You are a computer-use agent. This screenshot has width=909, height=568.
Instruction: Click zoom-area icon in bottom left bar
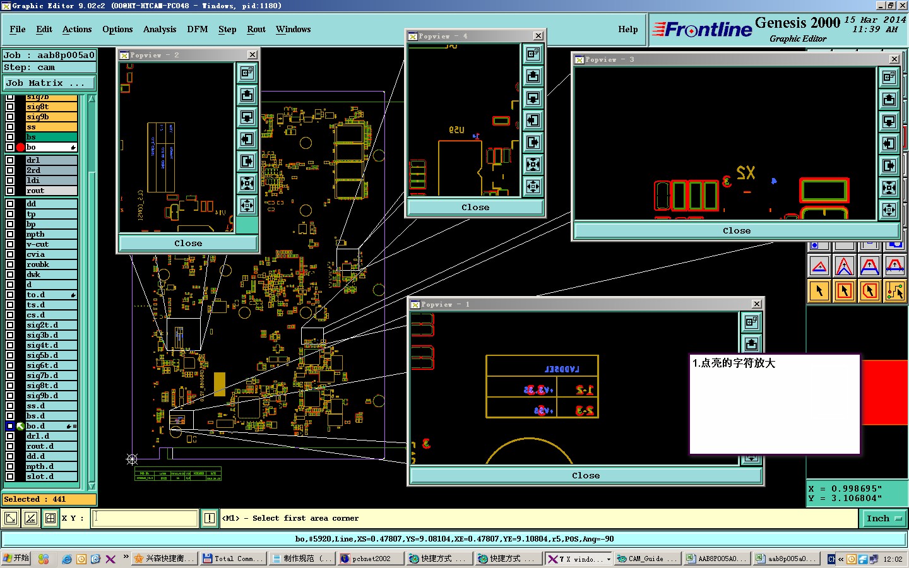tap(11, 518)
